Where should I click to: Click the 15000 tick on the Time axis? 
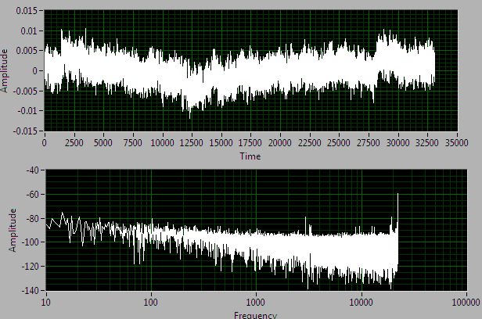[221, 142]
